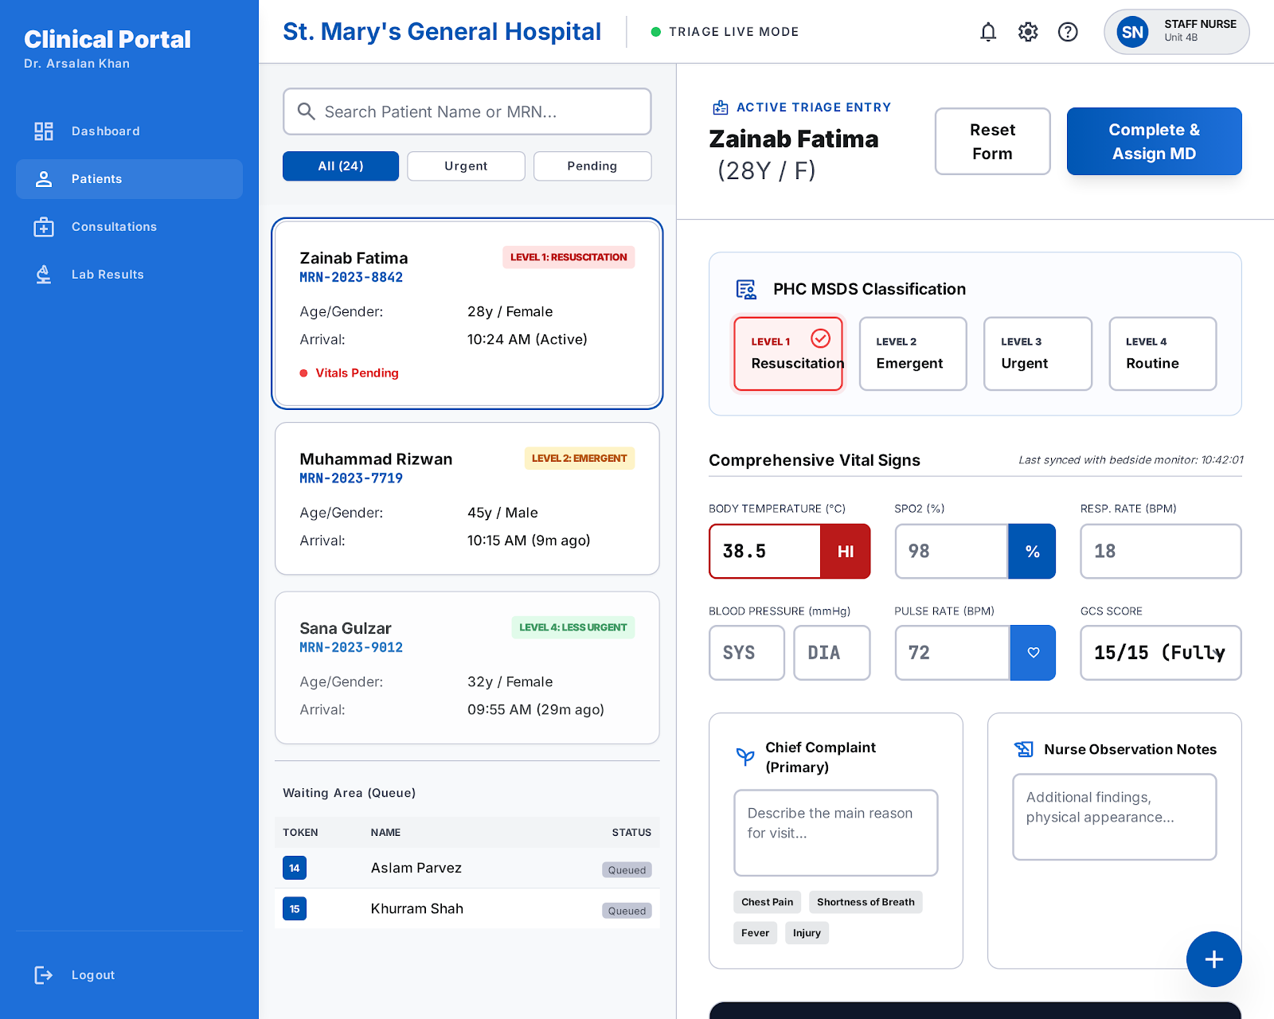Click the Patients person icon
Image resolution: width=1274 pixels, height=1019 pixels.
(x=44, y=179)
